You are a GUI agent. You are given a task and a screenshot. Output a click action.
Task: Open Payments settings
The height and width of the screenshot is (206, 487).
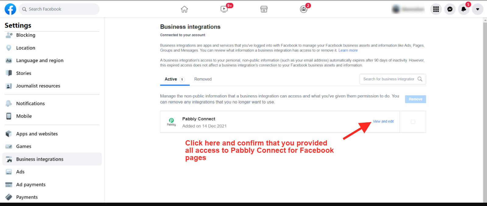click(x=52, y=197)
